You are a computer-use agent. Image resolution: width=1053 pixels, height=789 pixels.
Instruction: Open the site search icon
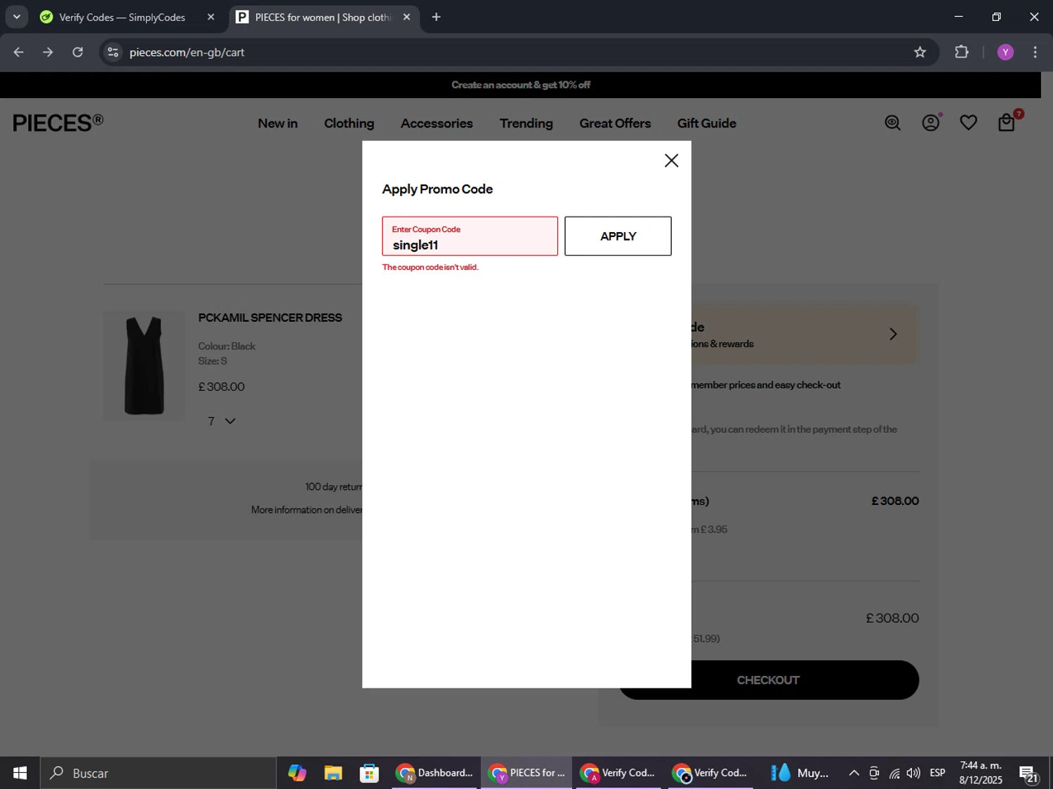892,123
